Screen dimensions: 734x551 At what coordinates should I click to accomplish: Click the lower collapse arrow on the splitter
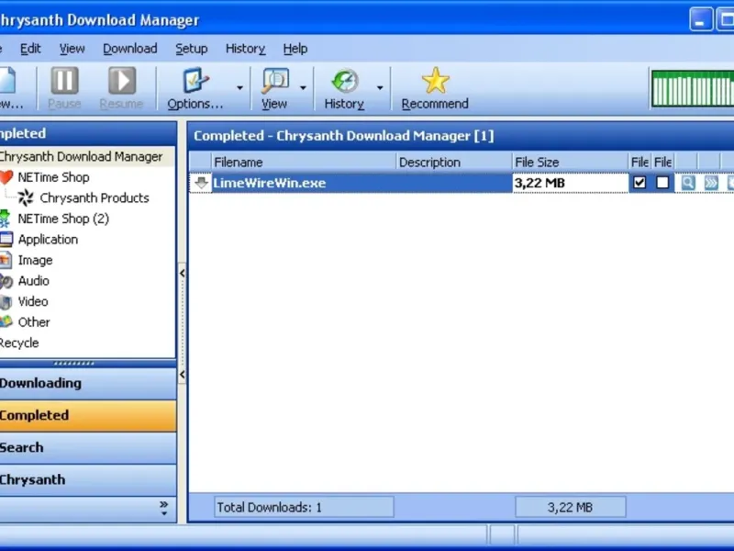pyautogui.click(x=182, y=375)
